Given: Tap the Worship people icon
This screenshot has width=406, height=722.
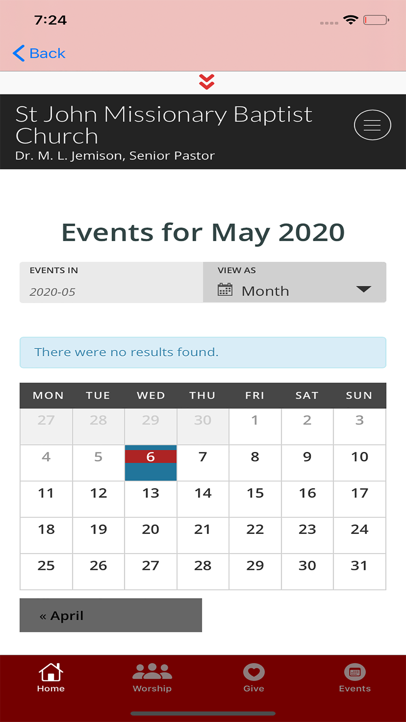Looking at the screenshot, I should click(152, 672).
